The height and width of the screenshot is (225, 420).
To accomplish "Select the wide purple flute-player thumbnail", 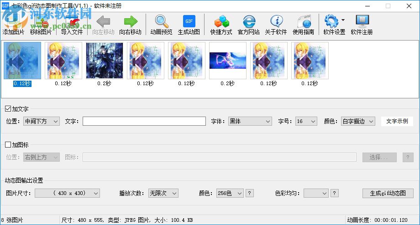I will [x=228, y=61].
